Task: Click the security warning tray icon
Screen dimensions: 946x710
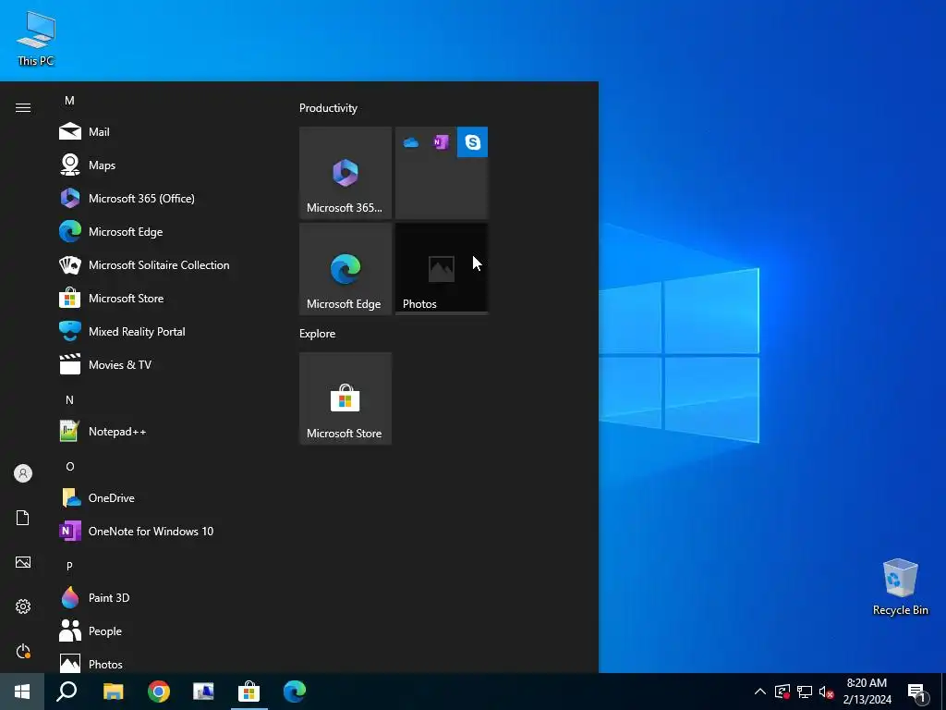Action: pyautogui.click(x=782, y=692)
